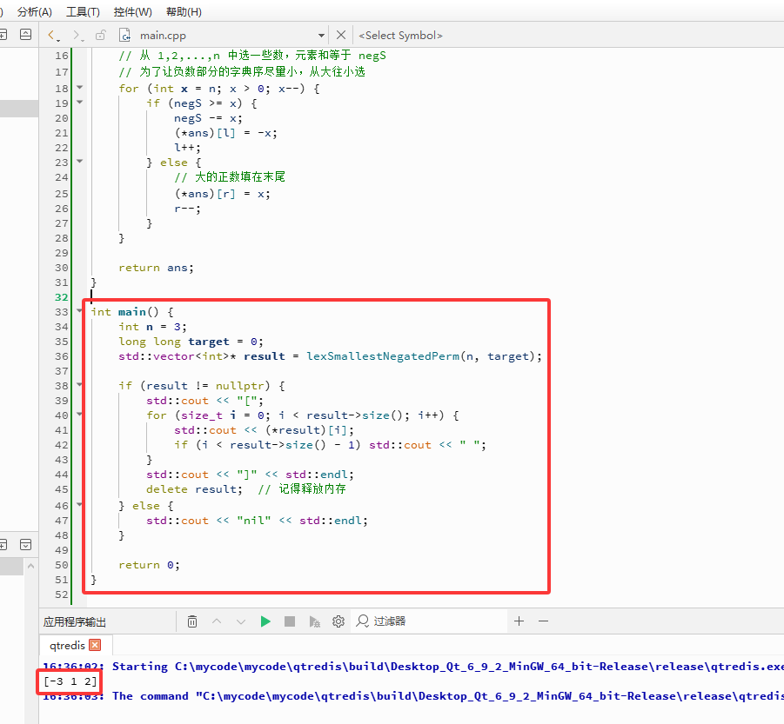Toggle the file writable lock icon
The height and width of the screenshot is (724, 784).
(x=100, y=35)
